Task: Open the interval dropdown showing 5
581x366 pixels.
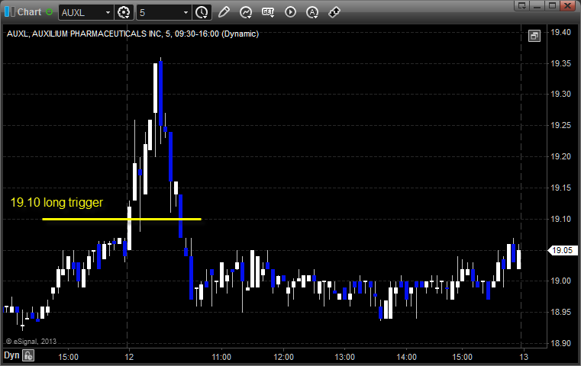Action: pyautogui.click(x=186, y=13)
